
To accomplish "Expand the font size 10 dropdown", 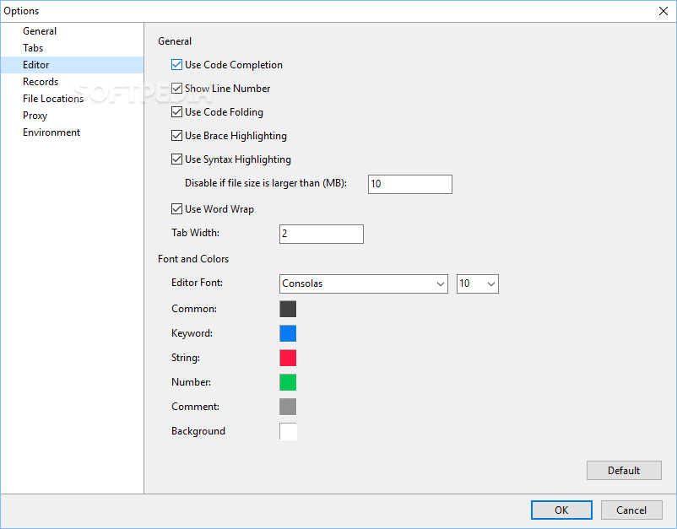I will (x=478, y=284).
